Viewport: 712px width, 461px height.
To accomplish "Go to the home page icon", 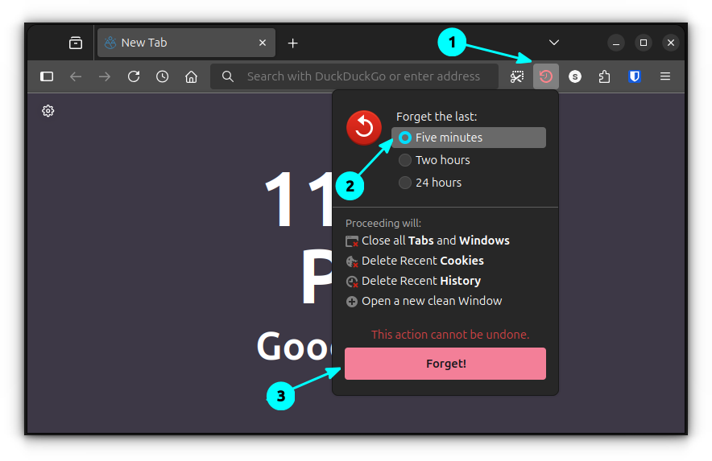I will [x=191, y=76].
